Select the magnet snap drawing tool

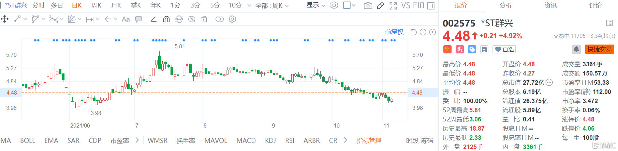point(166,19)
